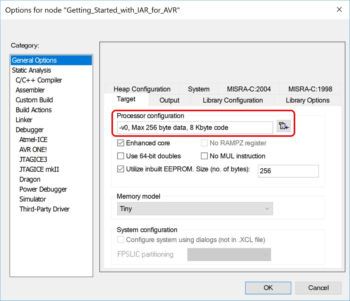Go to the MISRA-C:2004 tab
350x301 pixels.
pos(249,89)
